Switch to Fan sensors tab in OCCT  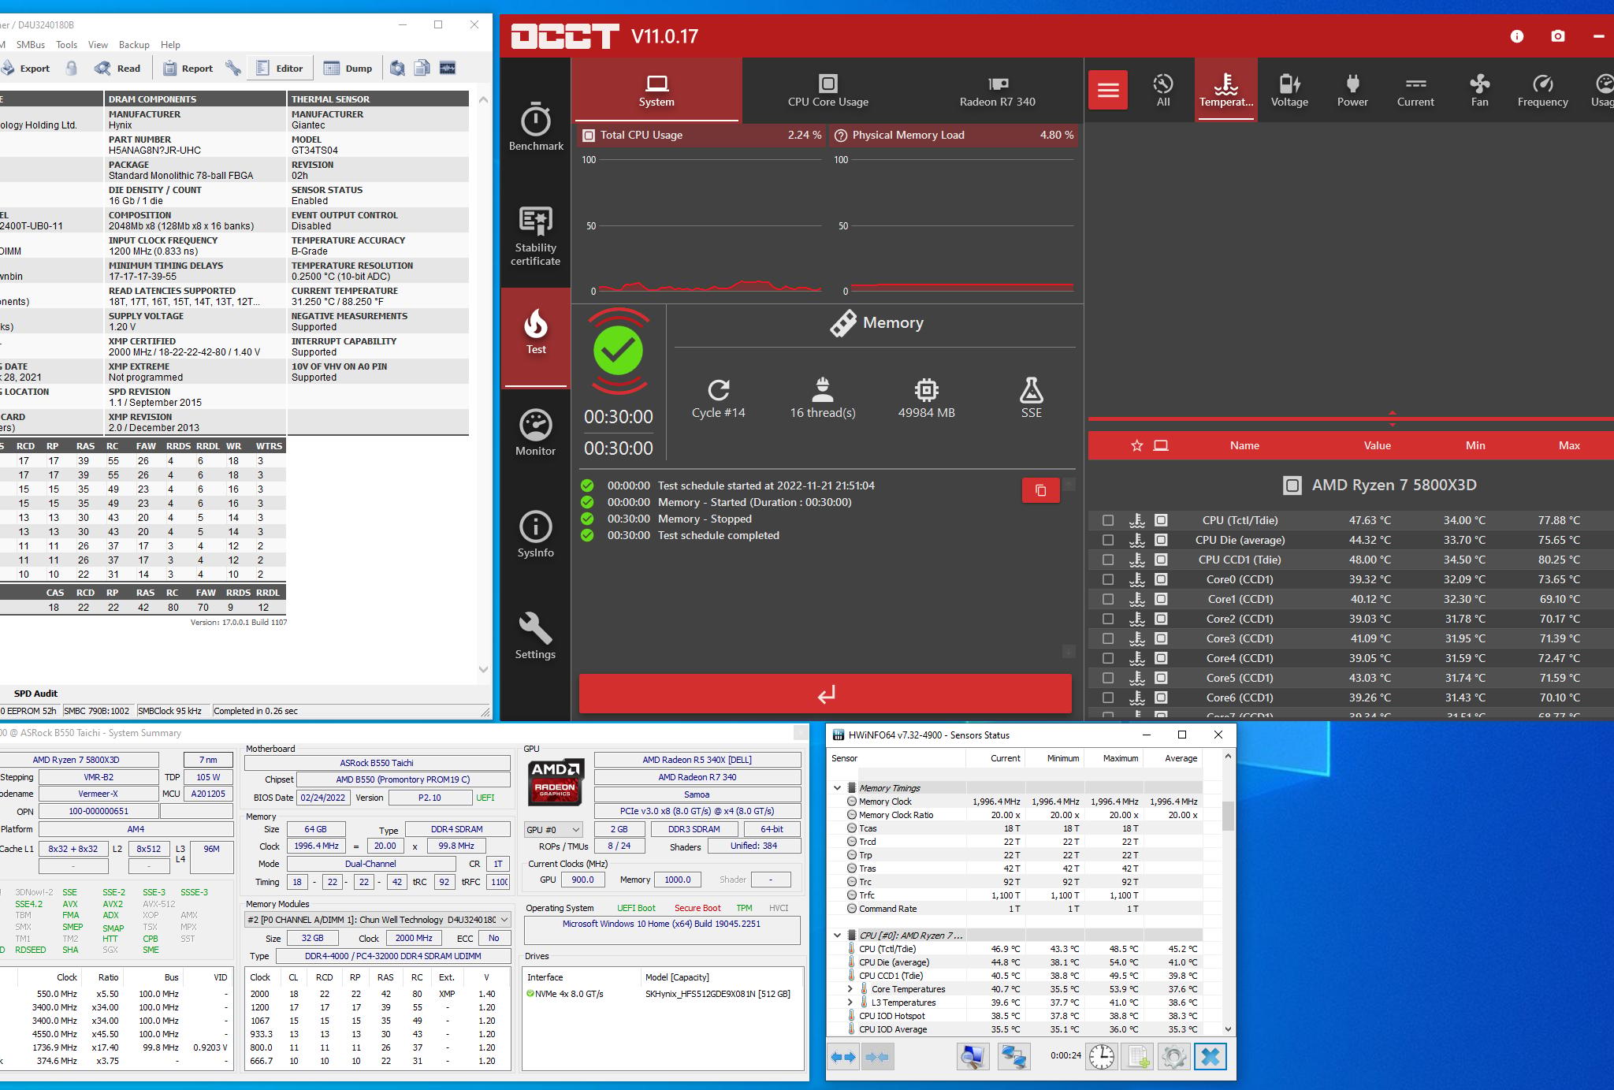pos(1479,91)
